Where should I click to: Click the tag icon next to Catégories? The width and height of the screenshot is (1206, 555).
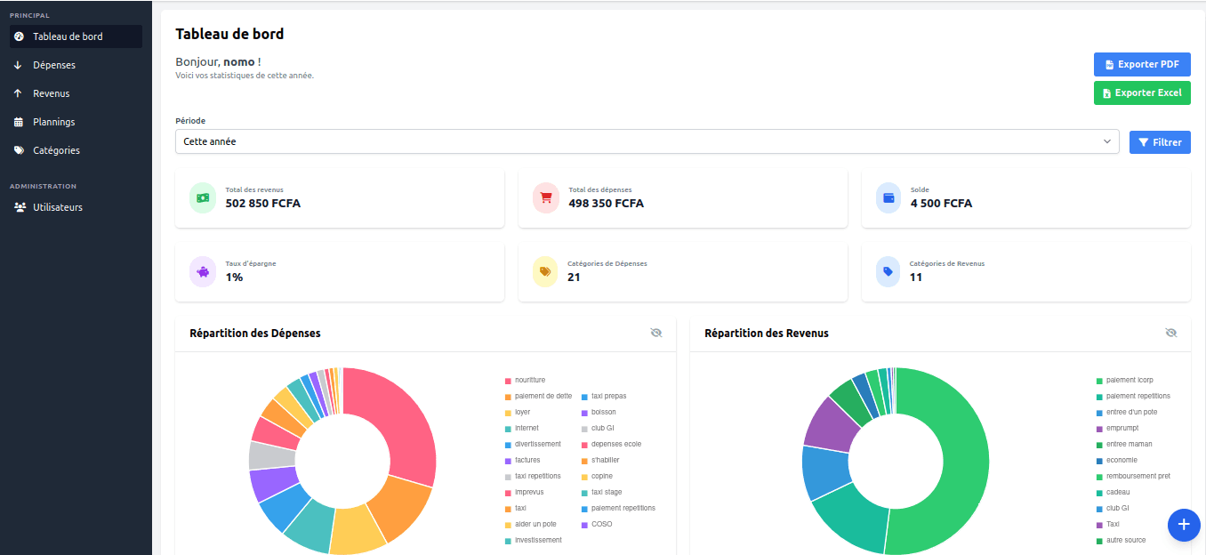point(19,149)
